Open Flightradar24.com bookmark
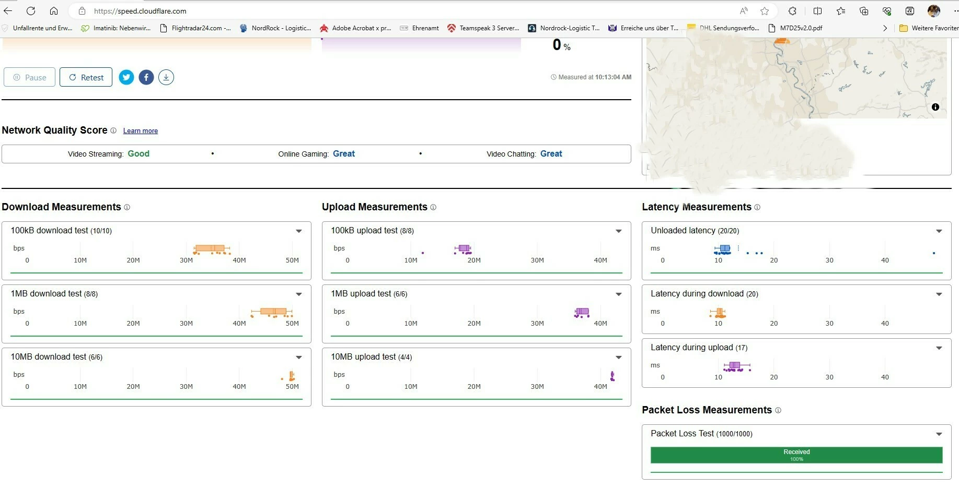959x488 pixels. [x=195, y=28]
